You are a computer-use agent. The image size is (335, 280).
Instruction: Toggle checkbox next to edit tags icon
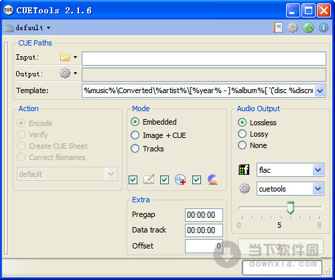[133, 180]
